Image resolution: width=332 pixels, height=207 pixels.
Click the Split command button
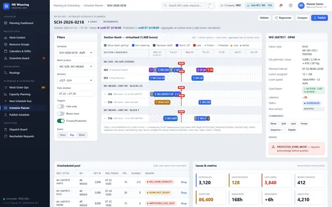(x=284, y=124)
